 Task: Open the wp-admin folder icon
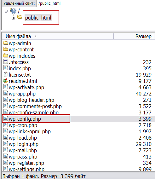pos(6,43)
